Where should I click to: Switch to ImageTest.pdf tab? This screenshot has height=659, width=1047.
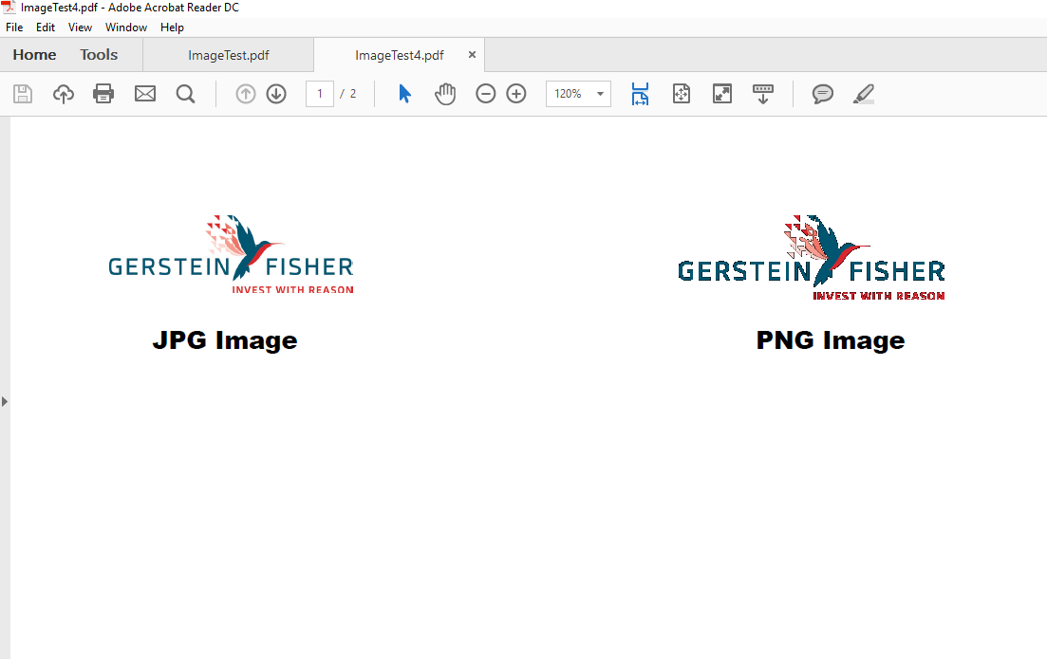point(229,55)
